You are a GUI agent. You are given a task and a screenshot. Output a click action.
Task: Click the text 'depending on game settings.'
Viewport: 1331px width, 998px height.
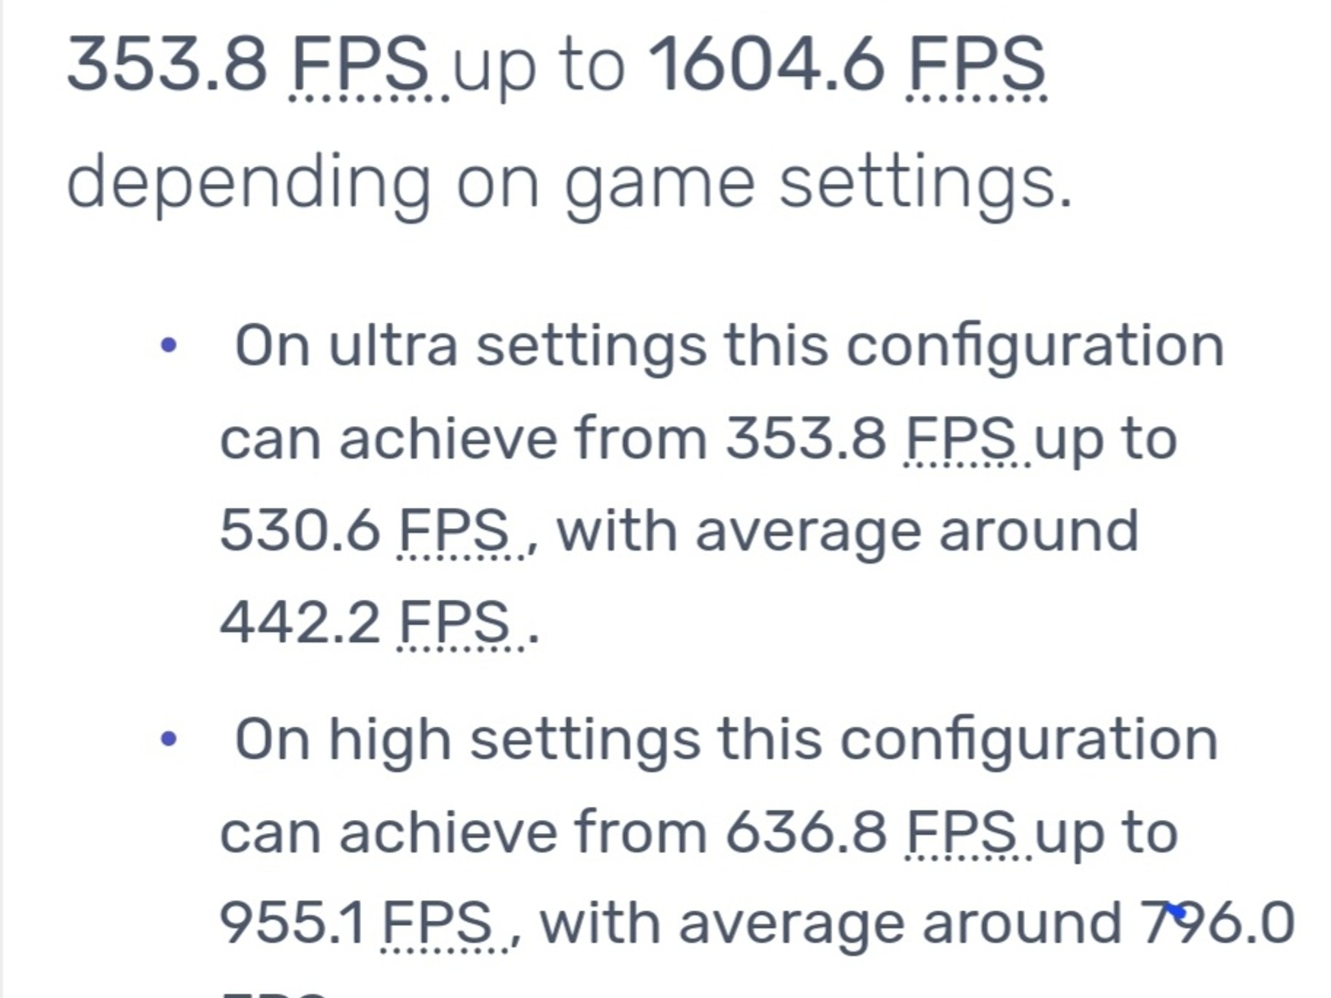pos(569,185)
